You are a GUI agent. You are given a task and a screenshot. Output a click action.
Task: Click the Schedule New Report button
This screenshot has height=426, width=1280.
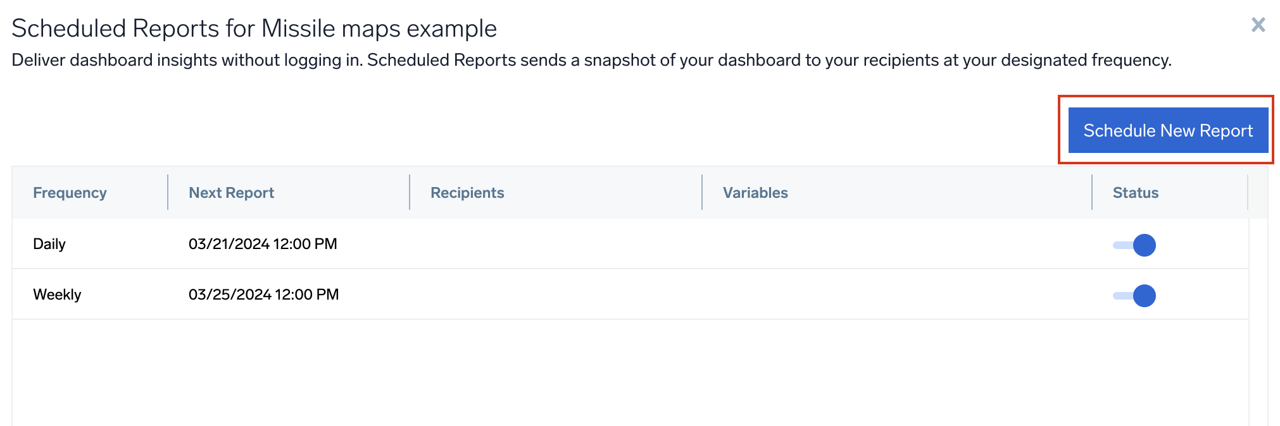(x=1168, y=130)
